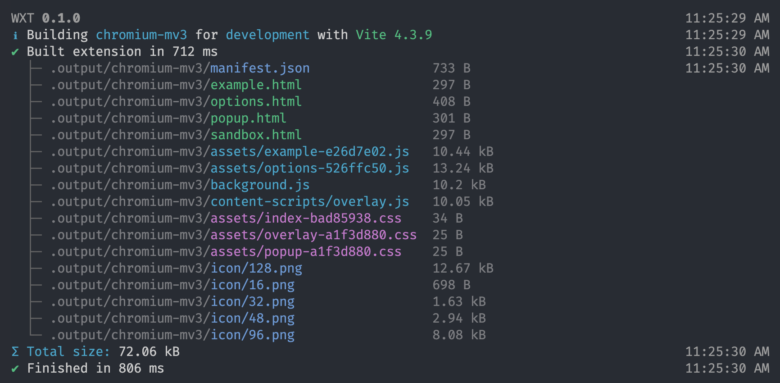
Task: Click the "12.67 kB" size value
Action: coord(463,268)
